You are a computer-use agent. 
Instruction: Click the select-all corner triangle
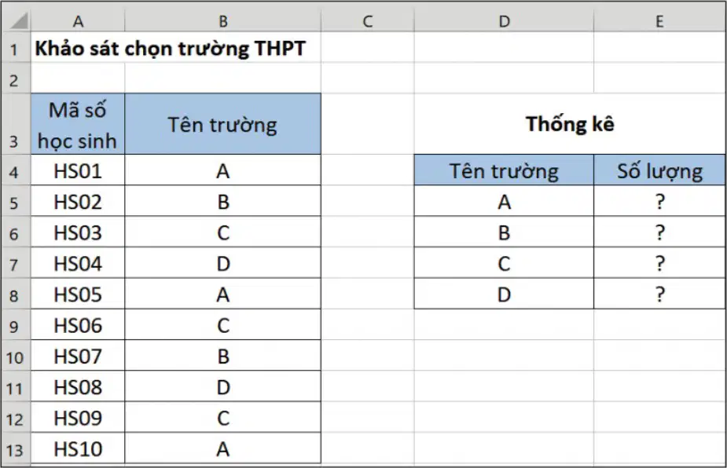[17, 21]
